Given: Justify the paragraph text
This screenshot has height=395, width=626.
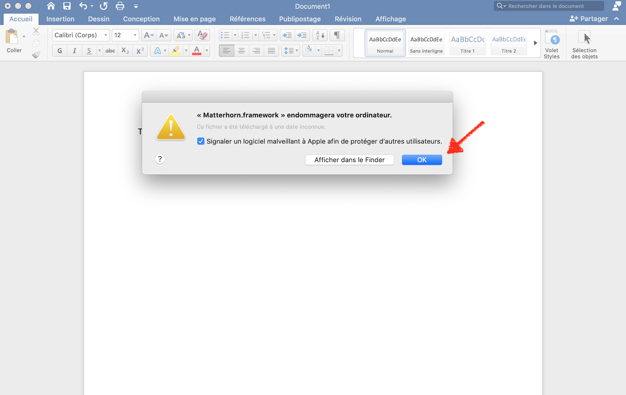Looking at the screenshot, I should pos(271,51).
